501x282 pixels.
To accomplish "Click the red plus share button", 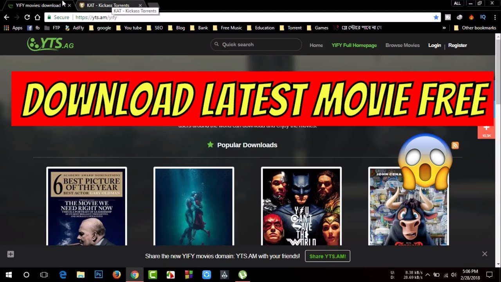I will [486, 131].
